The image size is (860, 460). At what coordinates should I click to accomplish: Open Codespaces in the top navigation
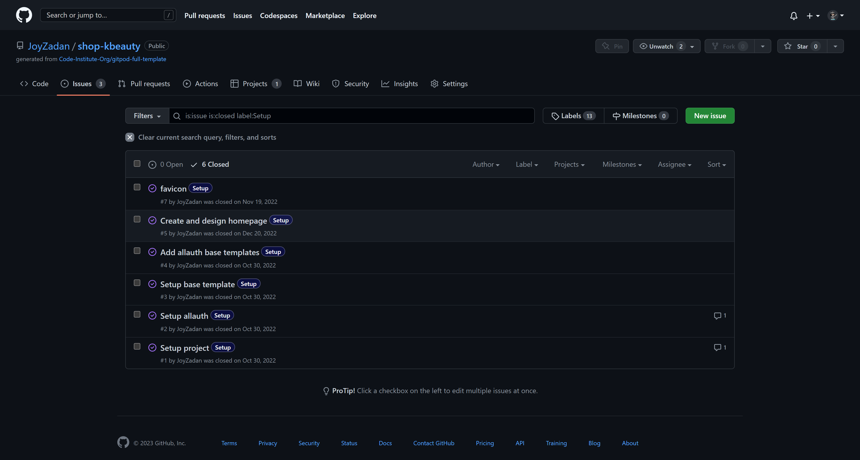(x=278, y=15)
